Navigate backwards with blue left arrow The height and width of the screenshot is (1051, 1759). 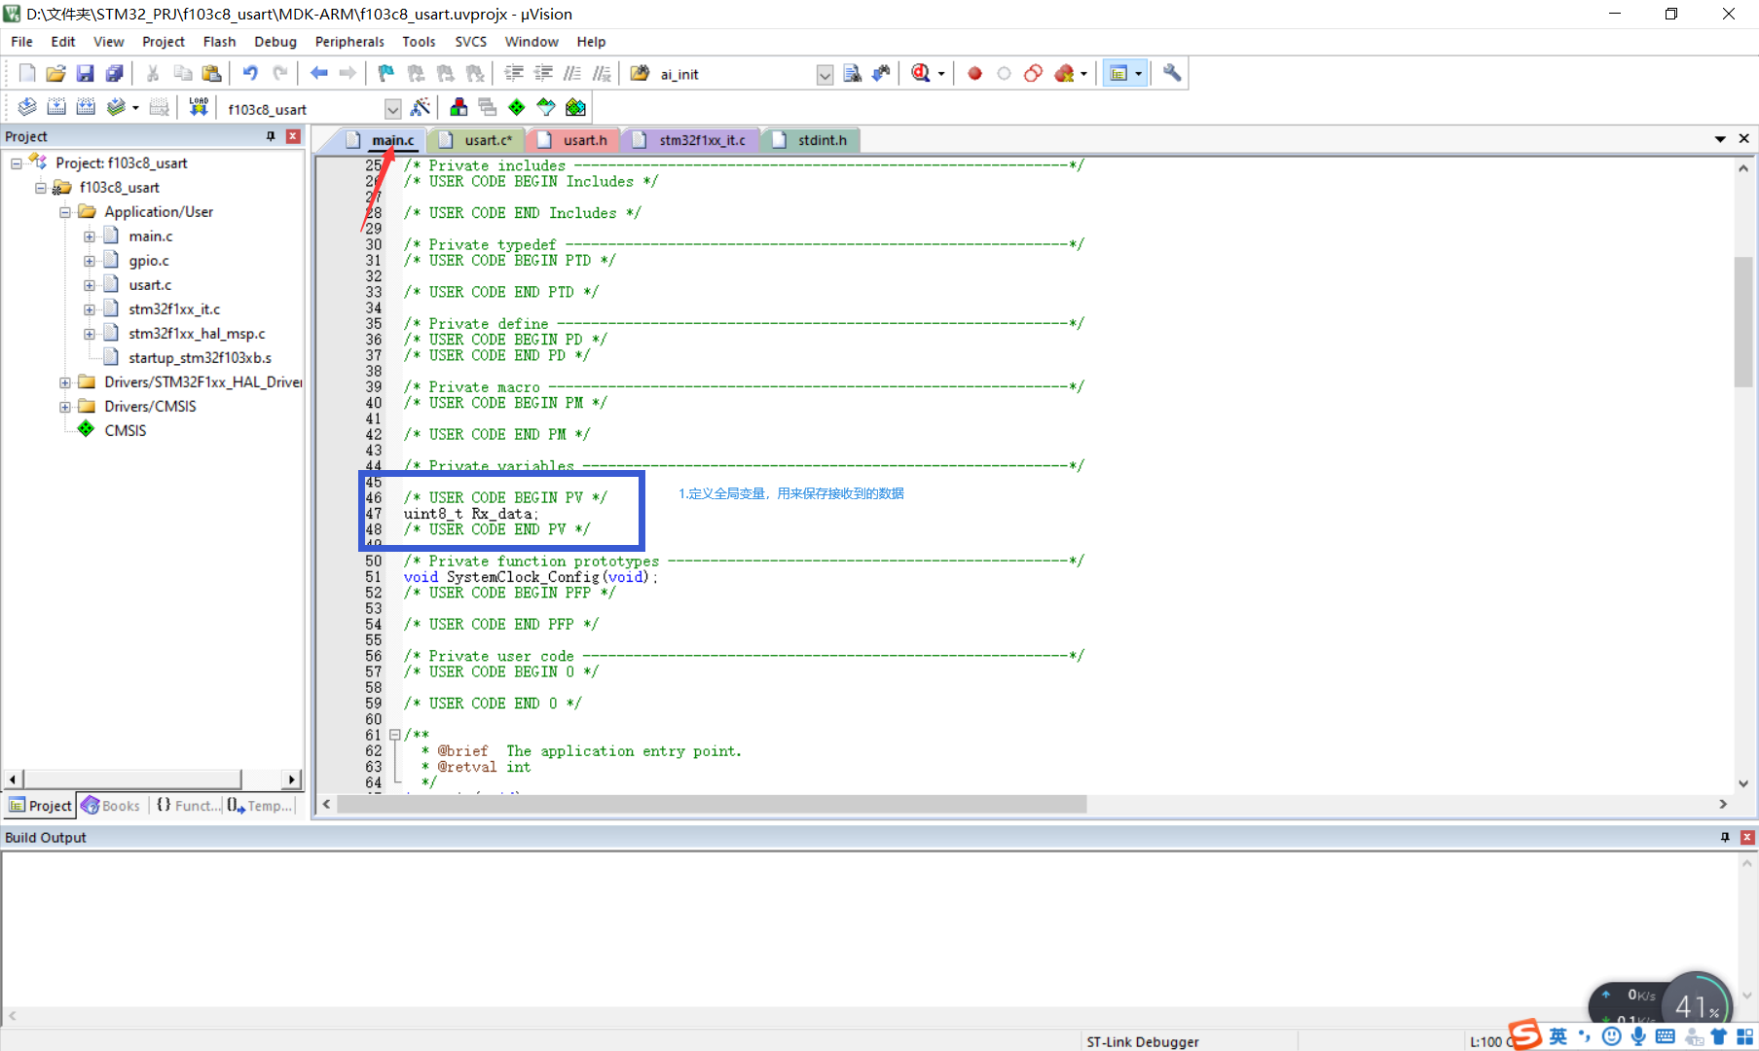[x=318, y=74]
